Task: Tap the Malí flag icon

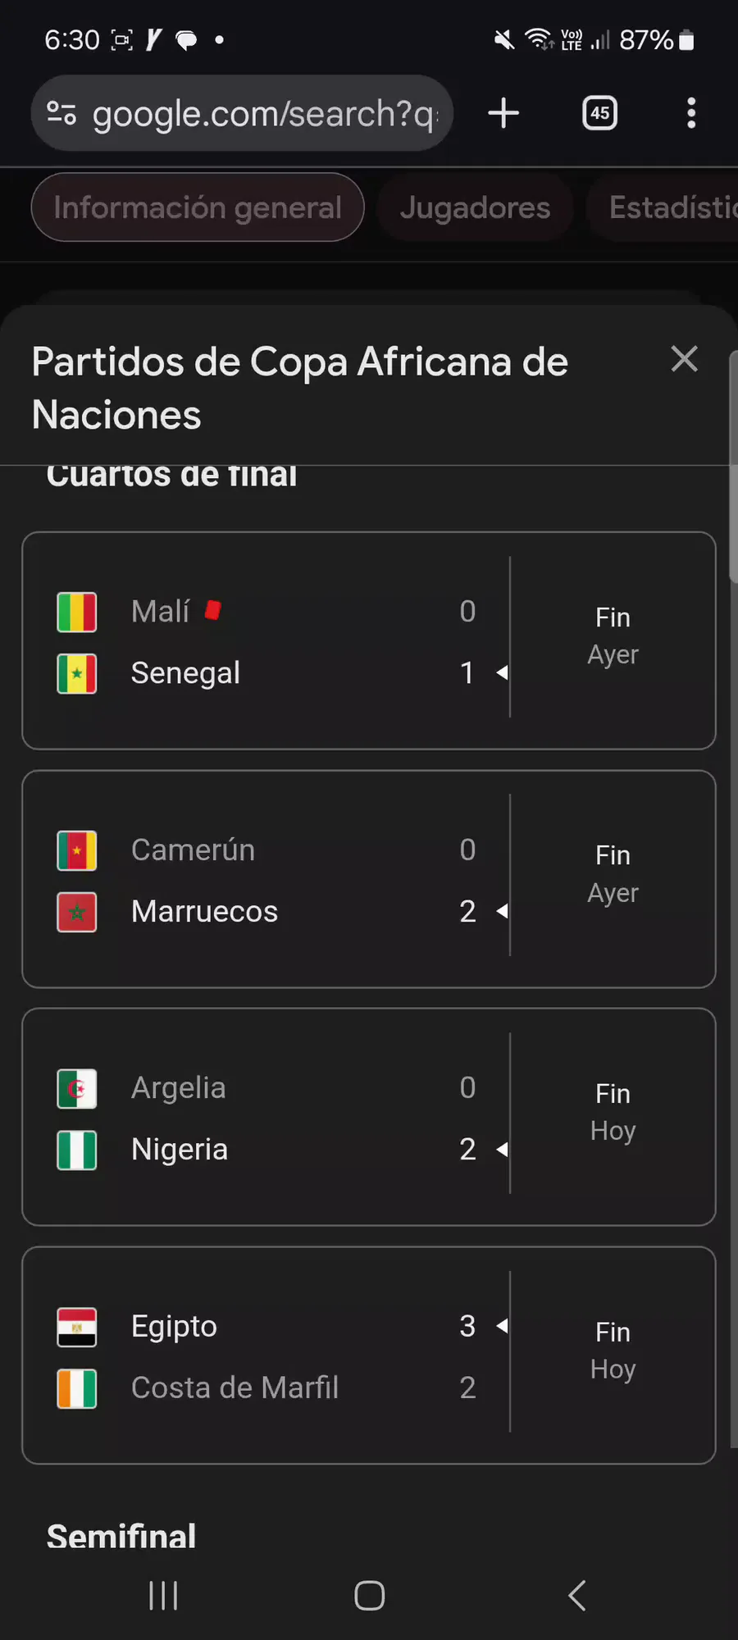Action: pos(77,613)
